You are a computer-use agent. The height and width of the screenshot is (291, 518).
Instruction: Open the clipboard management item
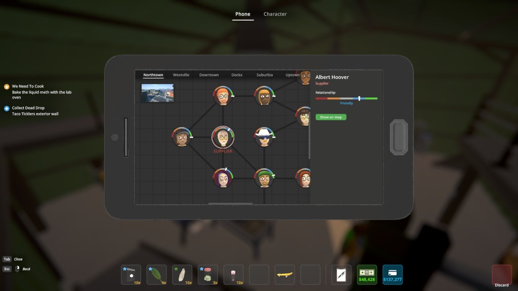click(x=341, y=274)
